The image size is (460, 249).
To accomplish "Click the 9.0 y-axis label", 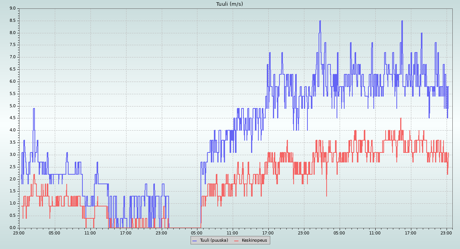I will click(x=12, y=8).
